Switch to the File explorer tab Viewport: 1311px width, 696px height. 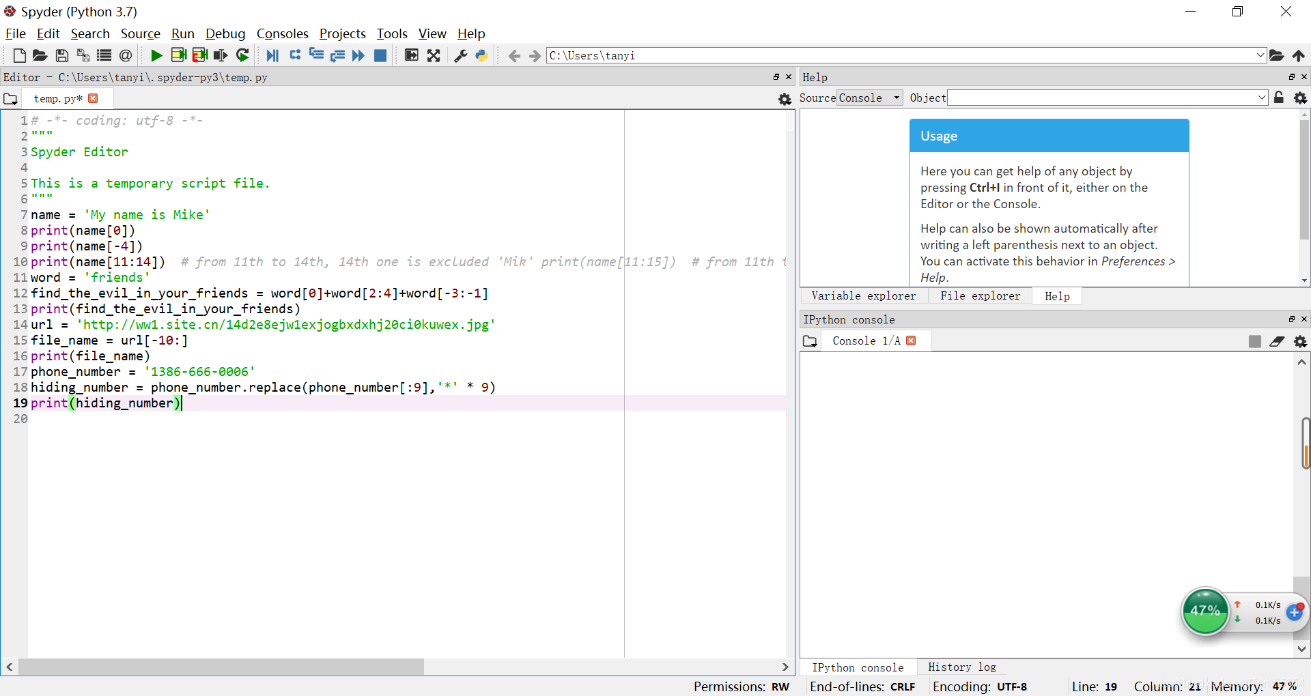(980, 295)
